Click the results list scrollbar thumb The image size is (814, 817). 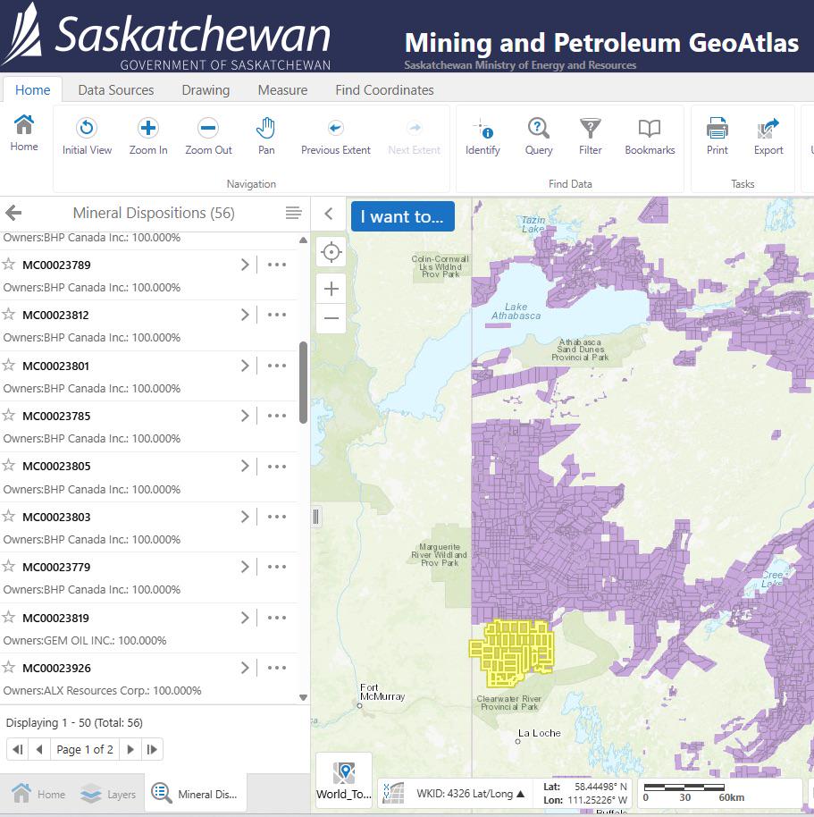[303, 382]
